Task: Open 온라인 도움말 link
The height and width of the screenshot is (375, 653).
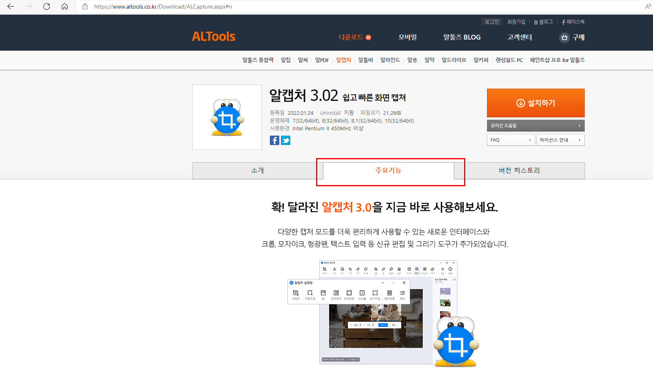Action: pos(536,125)
